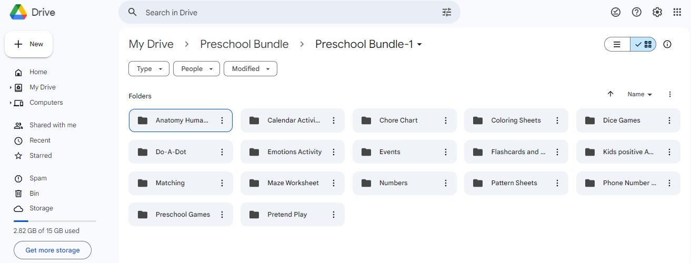Open the Settings gear icon
The width and height of the screenshot is (691, 263).
(x=657, y=12)
